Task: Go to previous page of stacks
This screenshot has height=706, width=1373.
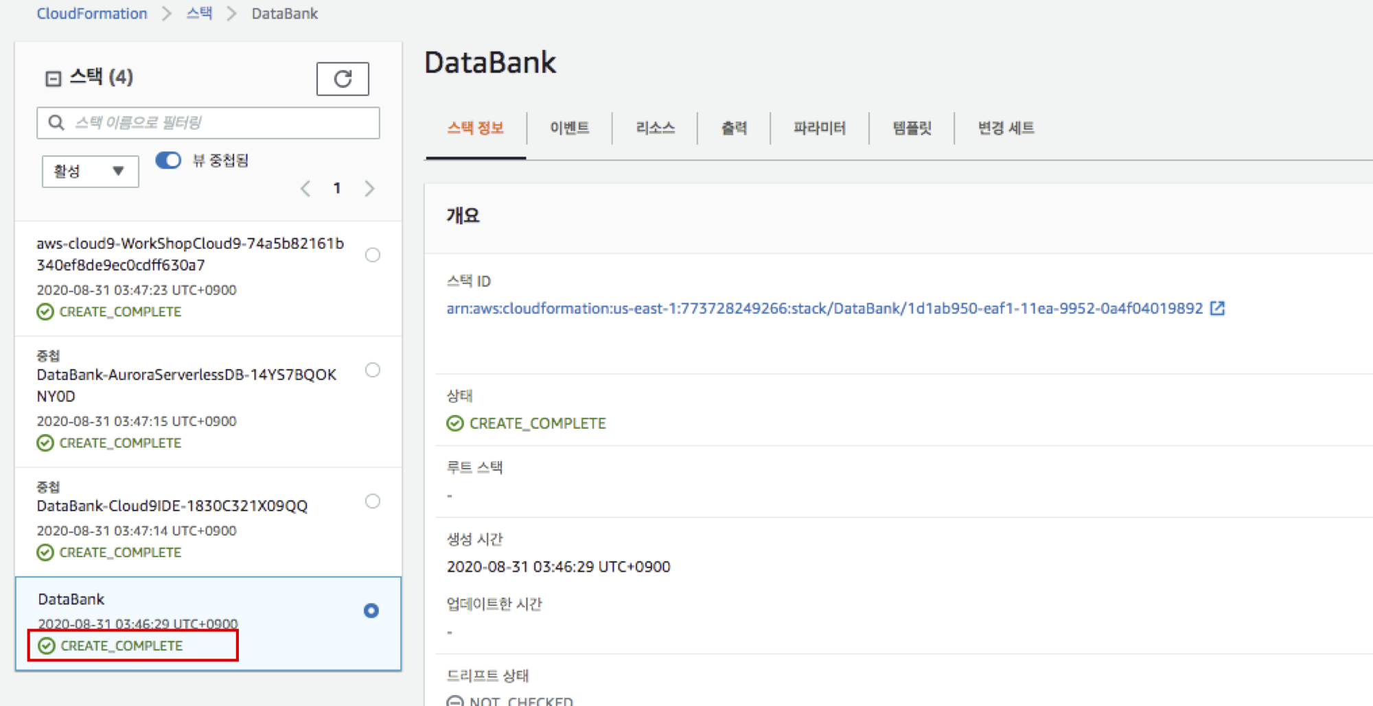Action: [305, 189]
